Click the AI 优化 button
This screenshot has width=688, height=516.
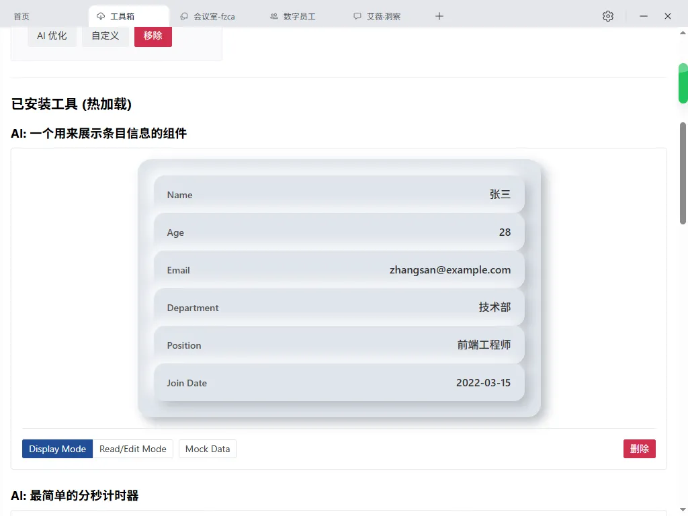coord(52,36)
